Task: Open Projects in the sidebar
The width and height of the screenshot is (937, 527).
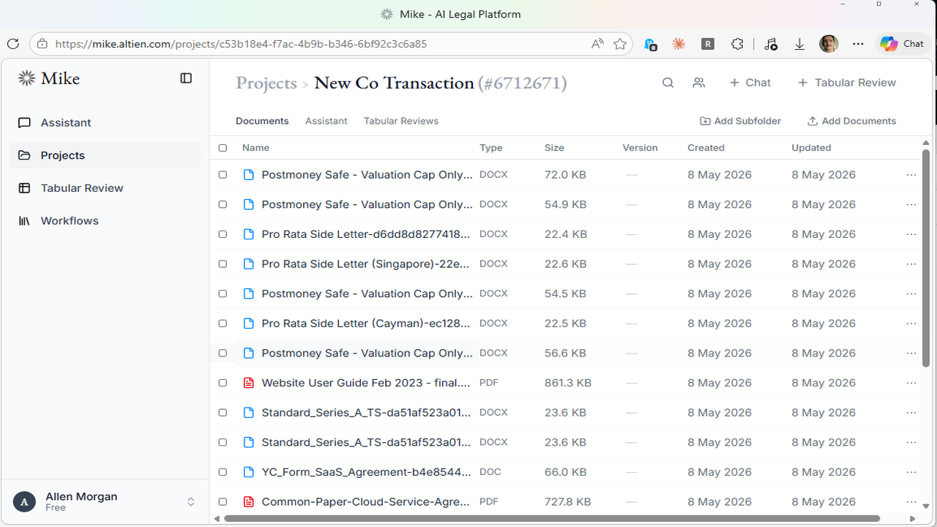Action: pos(105,155)
